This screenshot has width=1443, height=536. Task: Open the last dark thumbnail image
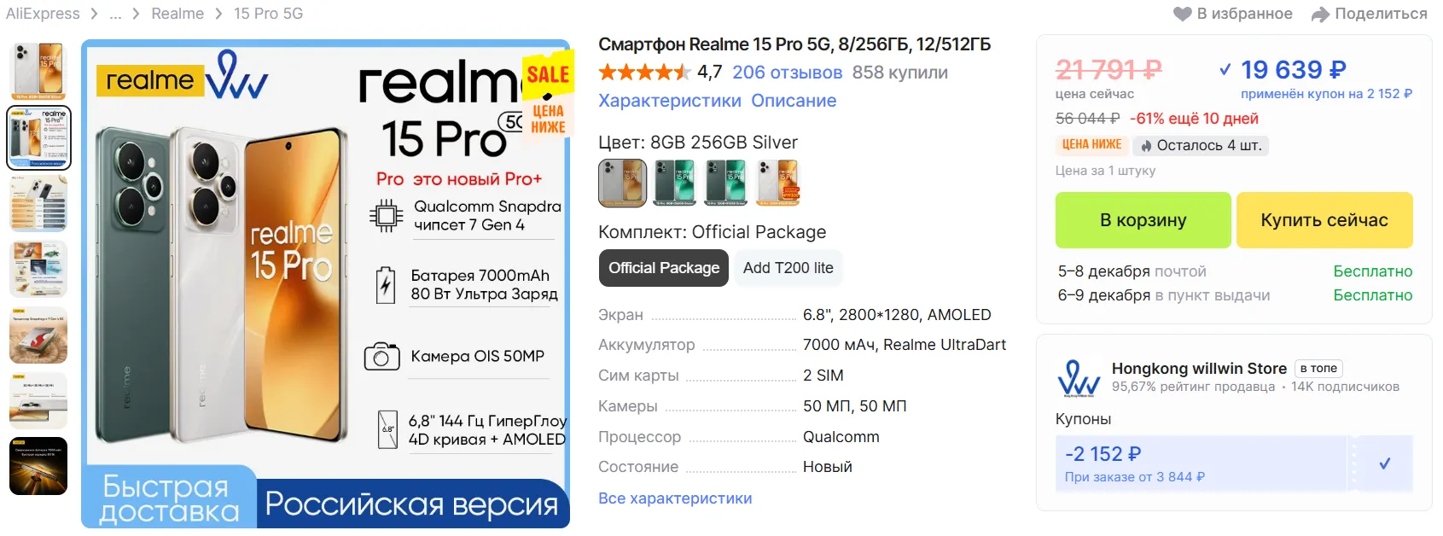tap(38, 466)
